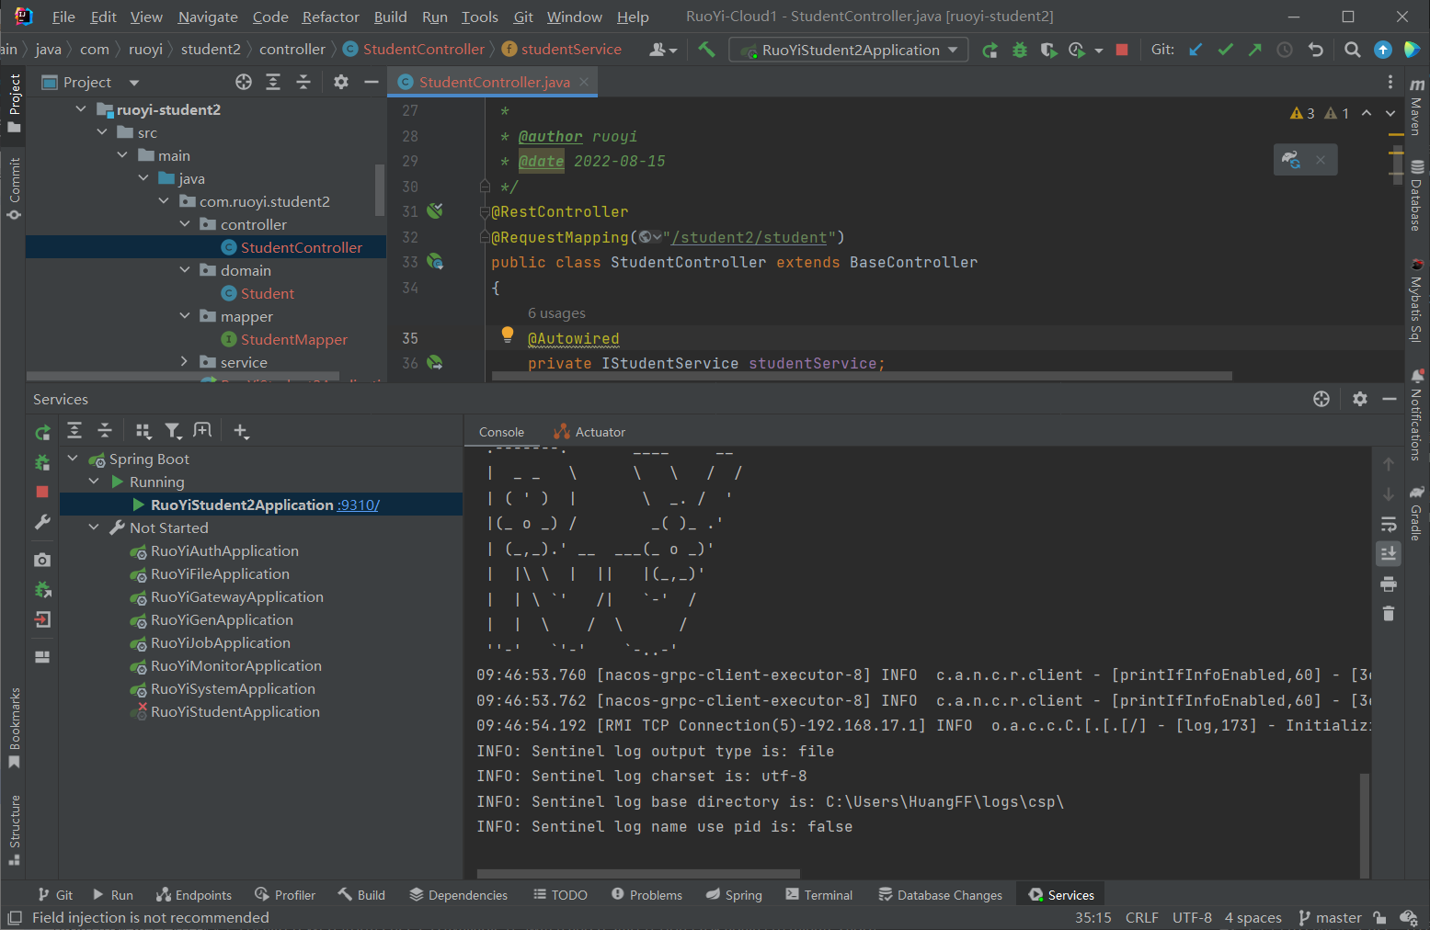Viewport: 1430px width, 930px height.
Task: Clear console trash icon
Action: (1389, 613)
